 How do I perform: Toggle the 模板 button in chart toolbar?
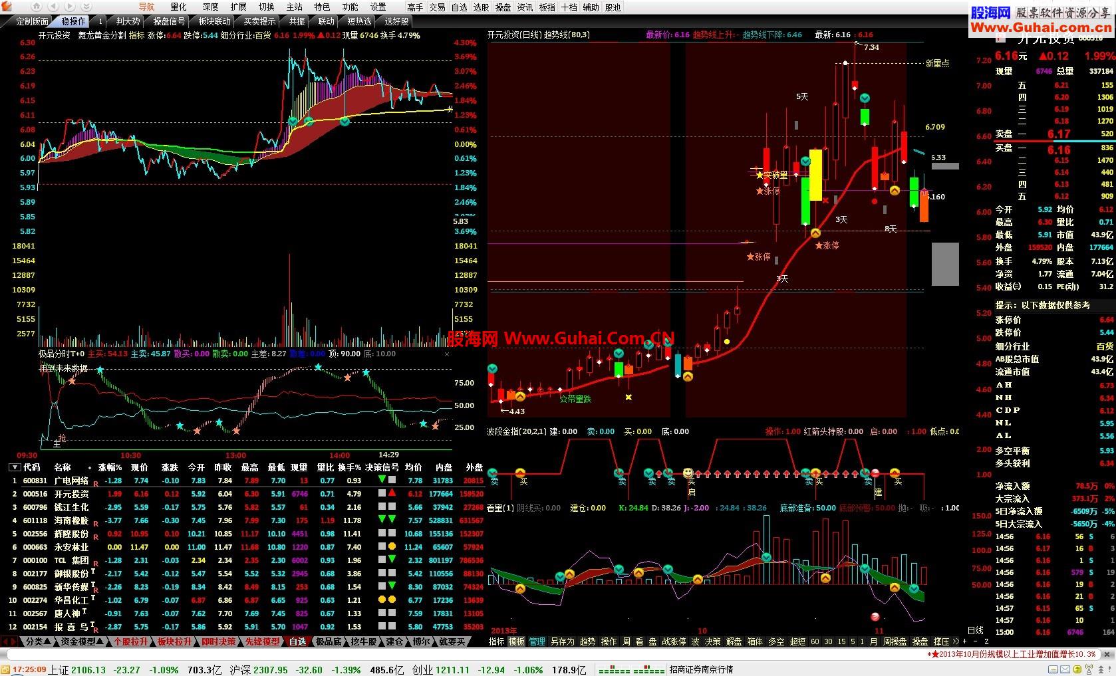point(517,641)
